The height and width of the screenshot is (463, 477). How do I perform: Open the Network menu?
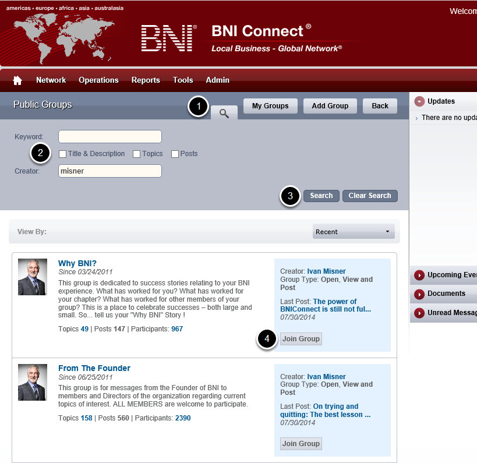[51, 80]
